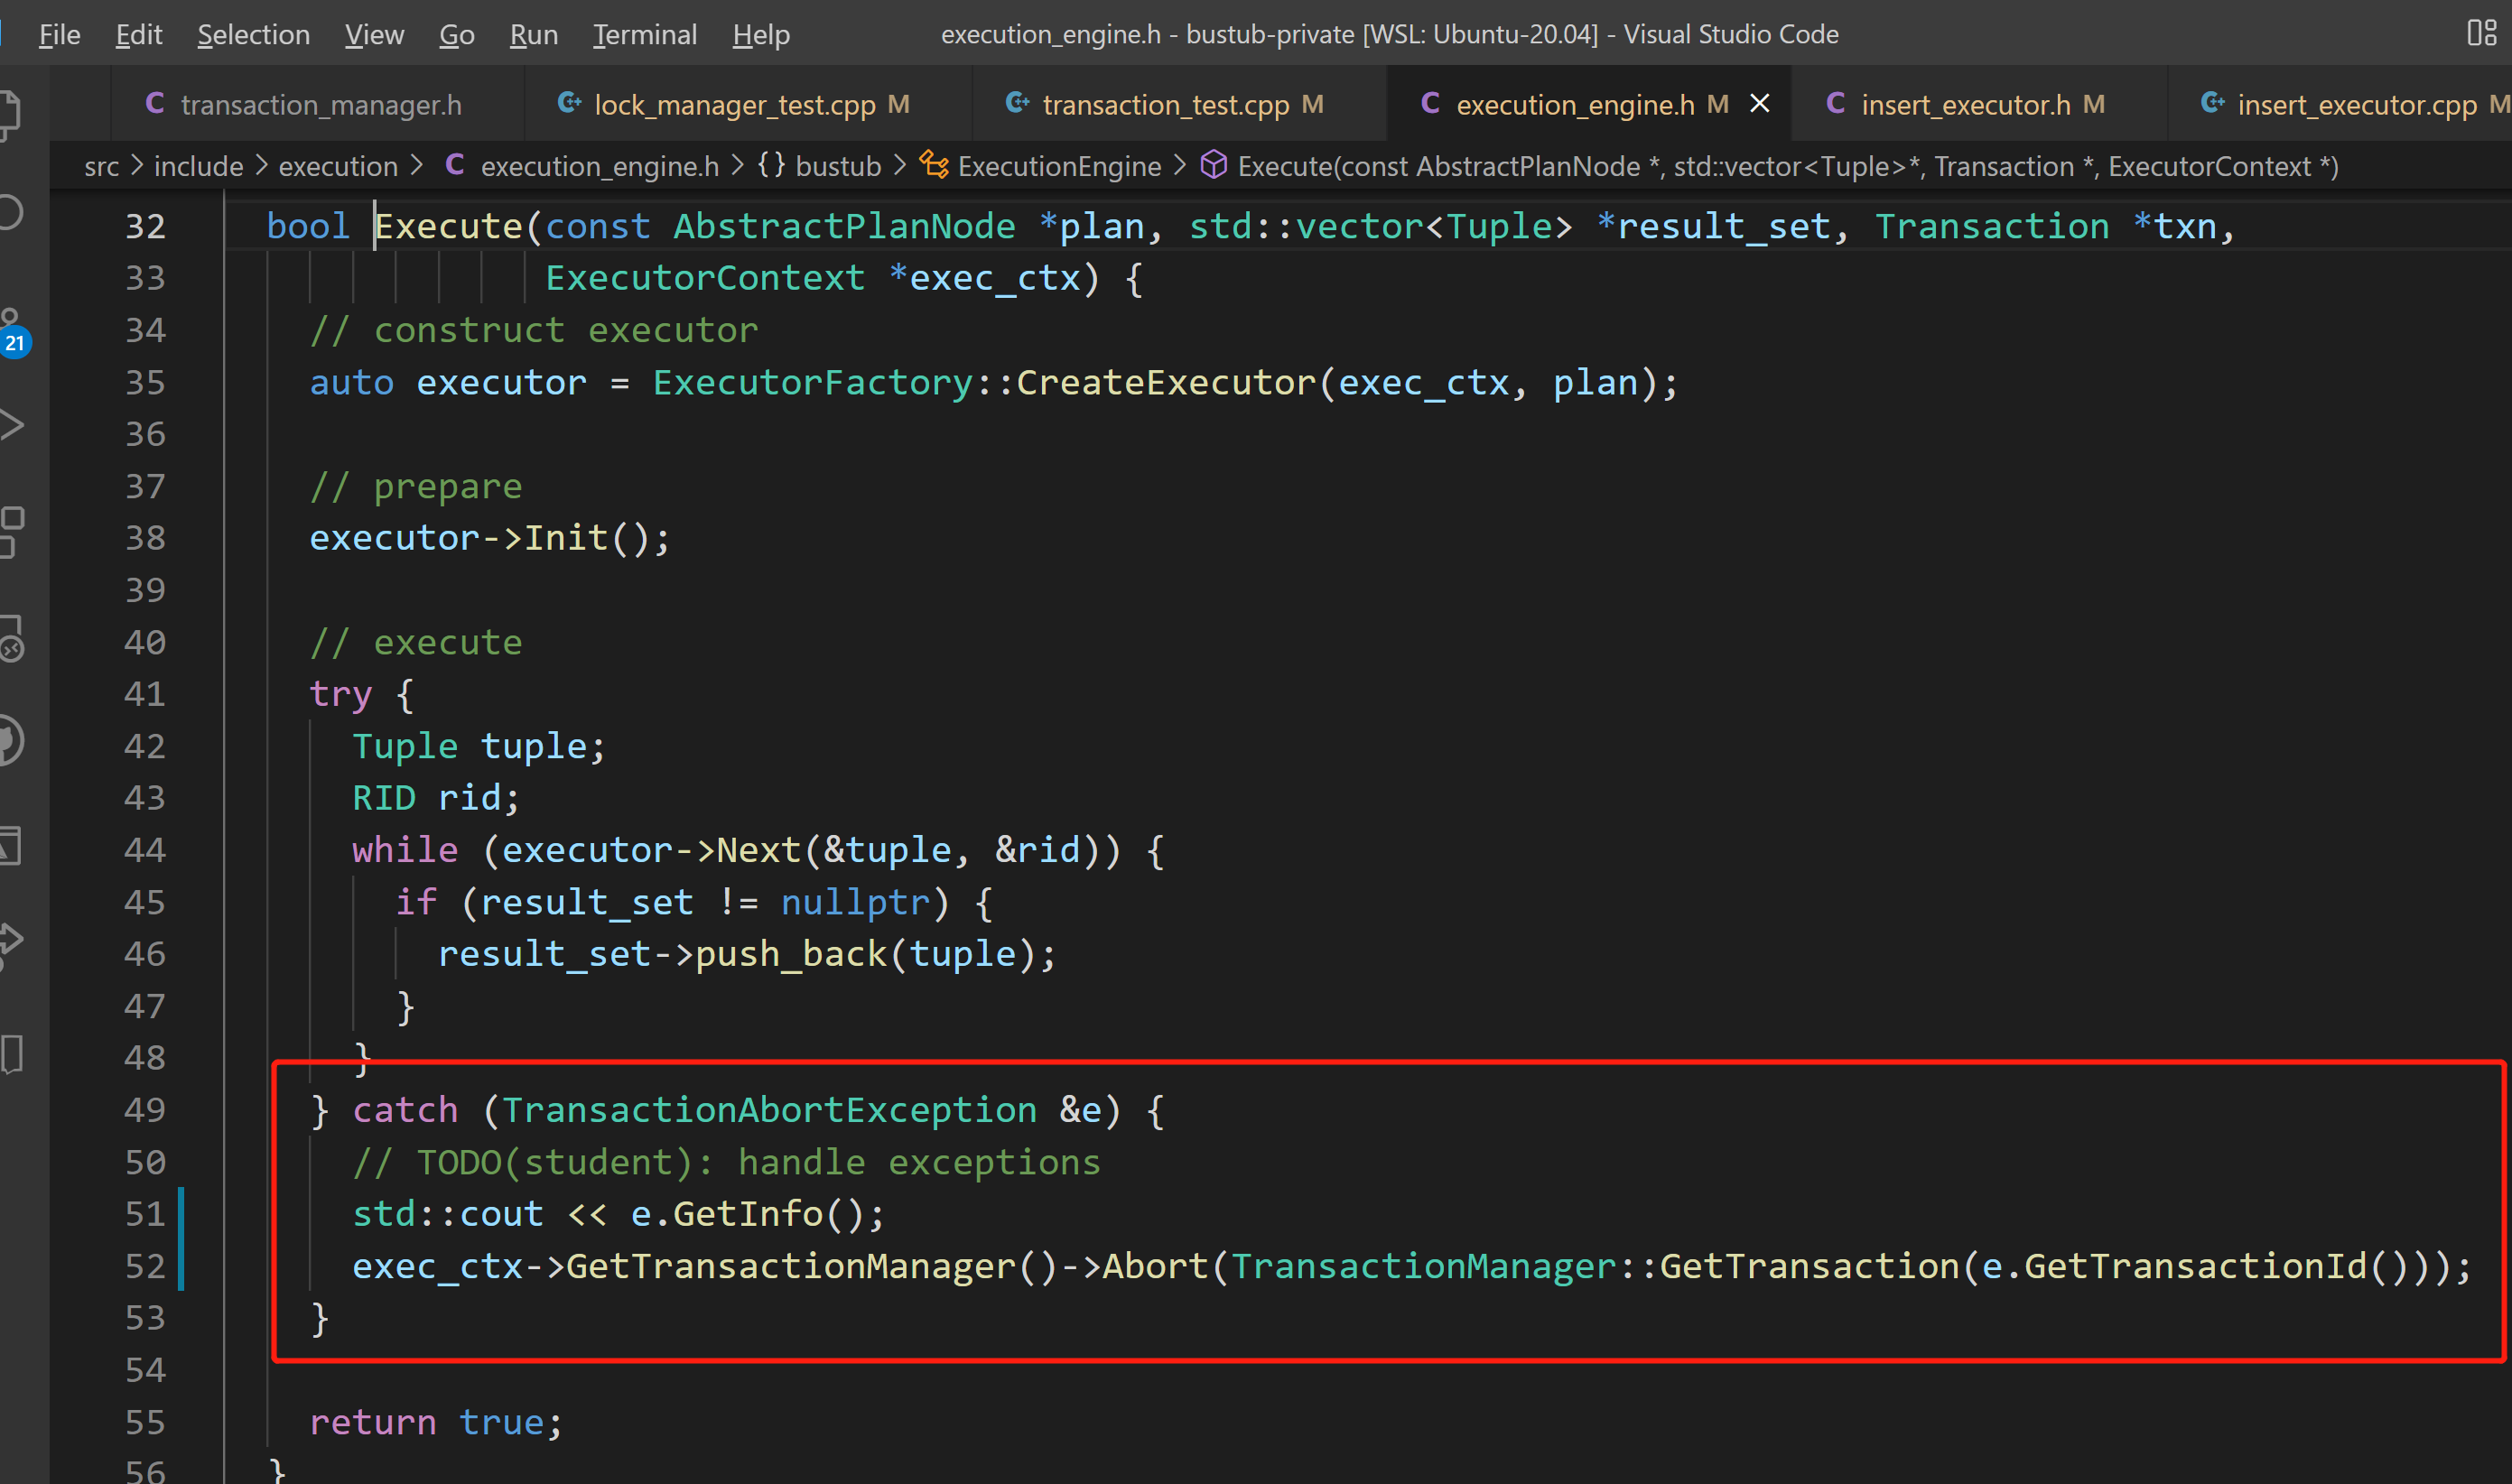Viewport: 2512px width, 1484px height.
Task: Close the execution_engine.h editor tab
Action: pos(1759,104)
